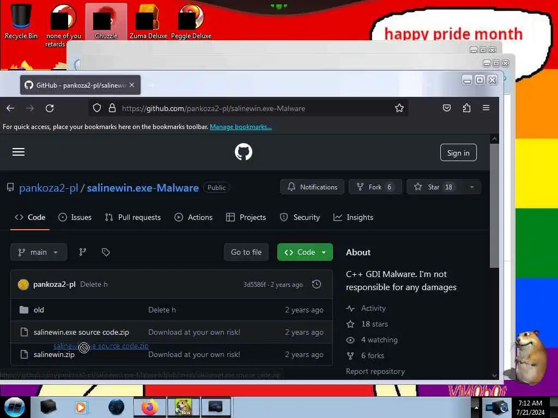Star the repository
This screenshot has height=418, width=558.
coord(435,187)
